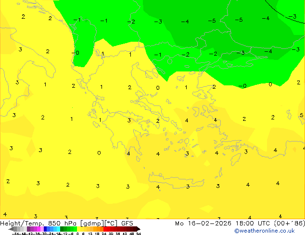Click the 'Height/Temp. 850 hPa' chart title
This screenshot has width=305, height=235.
click(x=38, y=223)
